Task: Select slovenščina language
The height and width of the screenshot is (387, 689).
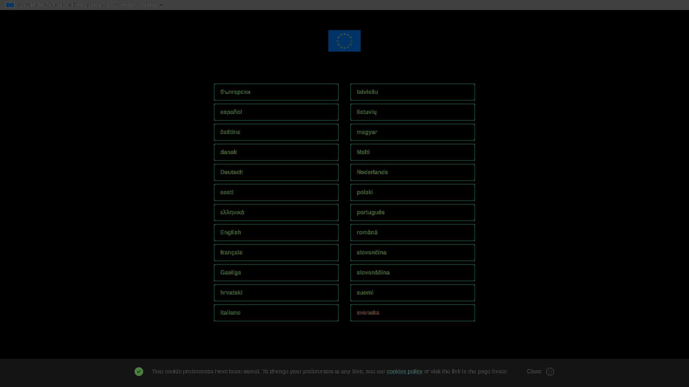Action: tap(413, 273)
